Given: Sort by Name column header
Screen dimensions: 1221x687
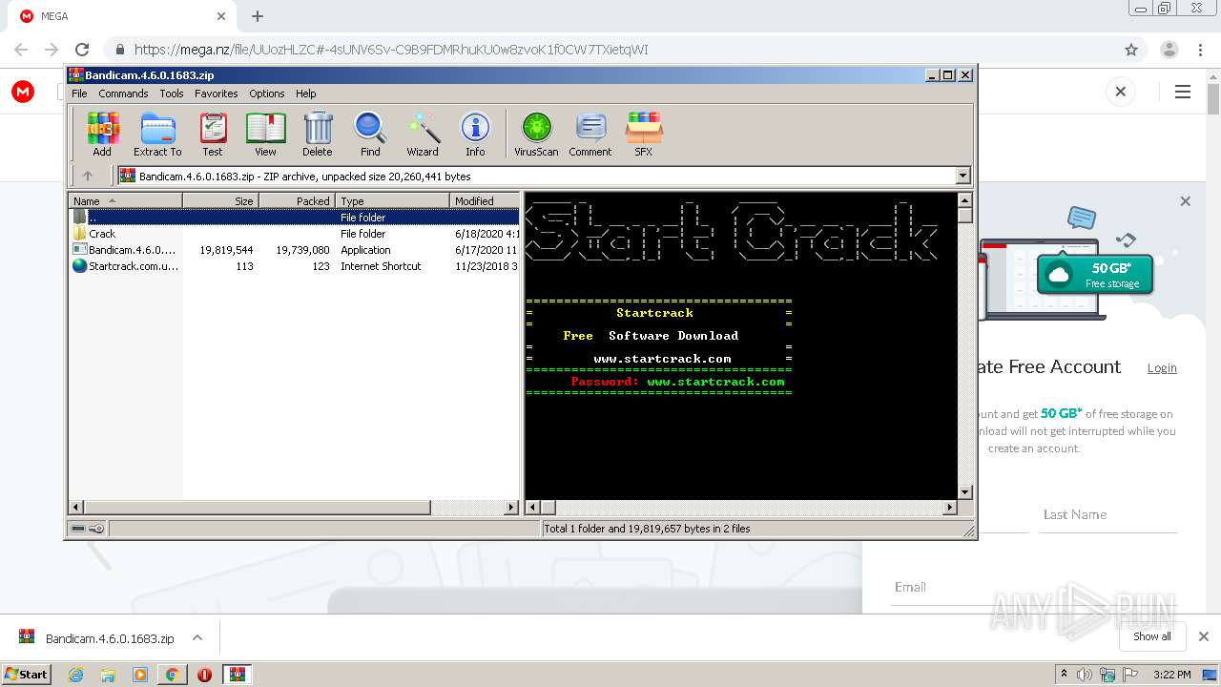Looking at the screenshot, I should [x=126, y=200].
